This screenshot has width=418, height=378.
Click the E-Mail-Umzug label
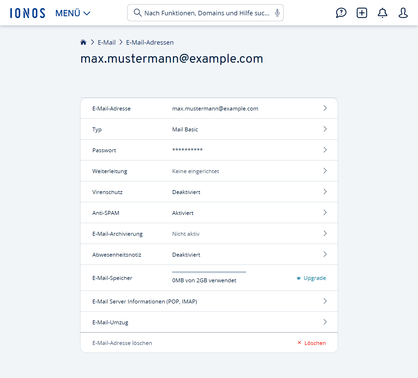point(110,322)
